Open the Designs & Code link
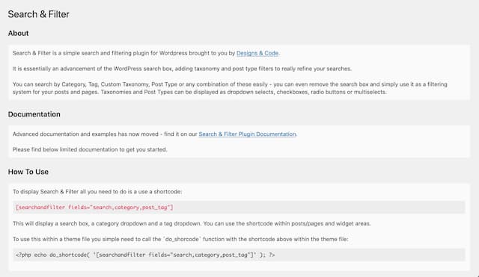479x277 pixels. click(257, 53)
